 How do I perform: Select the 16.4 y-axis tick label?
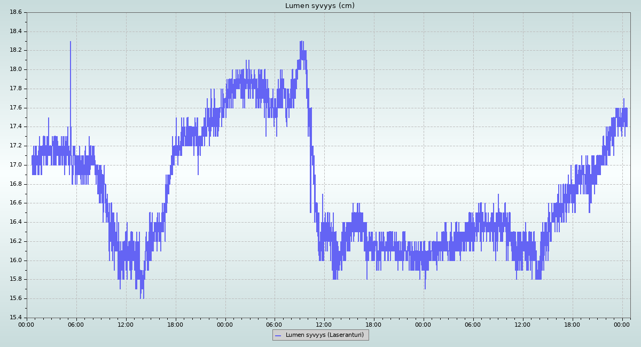pos(16,222)
